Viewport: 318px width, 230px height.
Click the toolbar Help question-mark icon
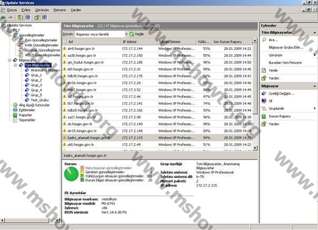coord(37,17)
